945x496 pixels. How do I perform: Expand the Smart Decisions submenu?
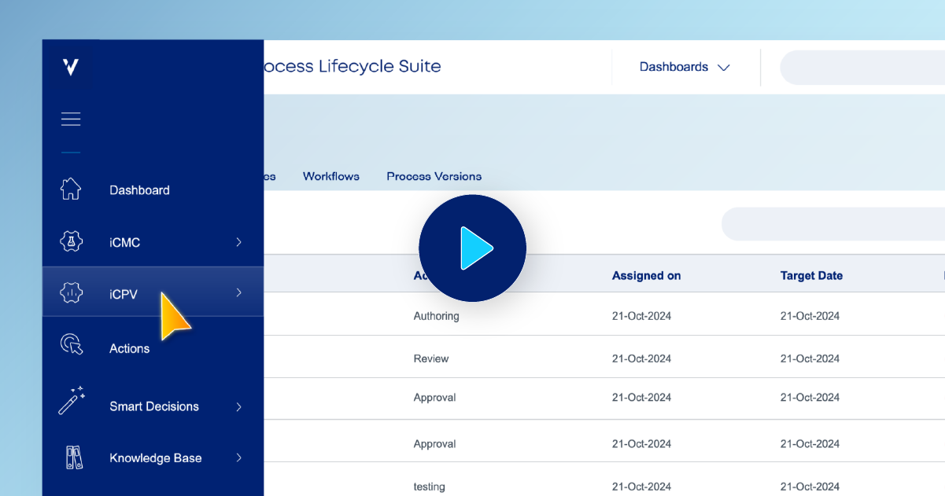coord(238,406)
